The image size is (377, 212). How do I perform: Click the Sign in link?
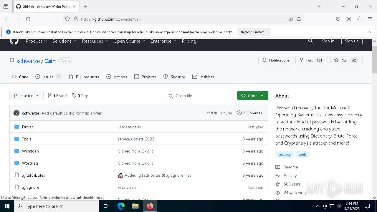328,41
